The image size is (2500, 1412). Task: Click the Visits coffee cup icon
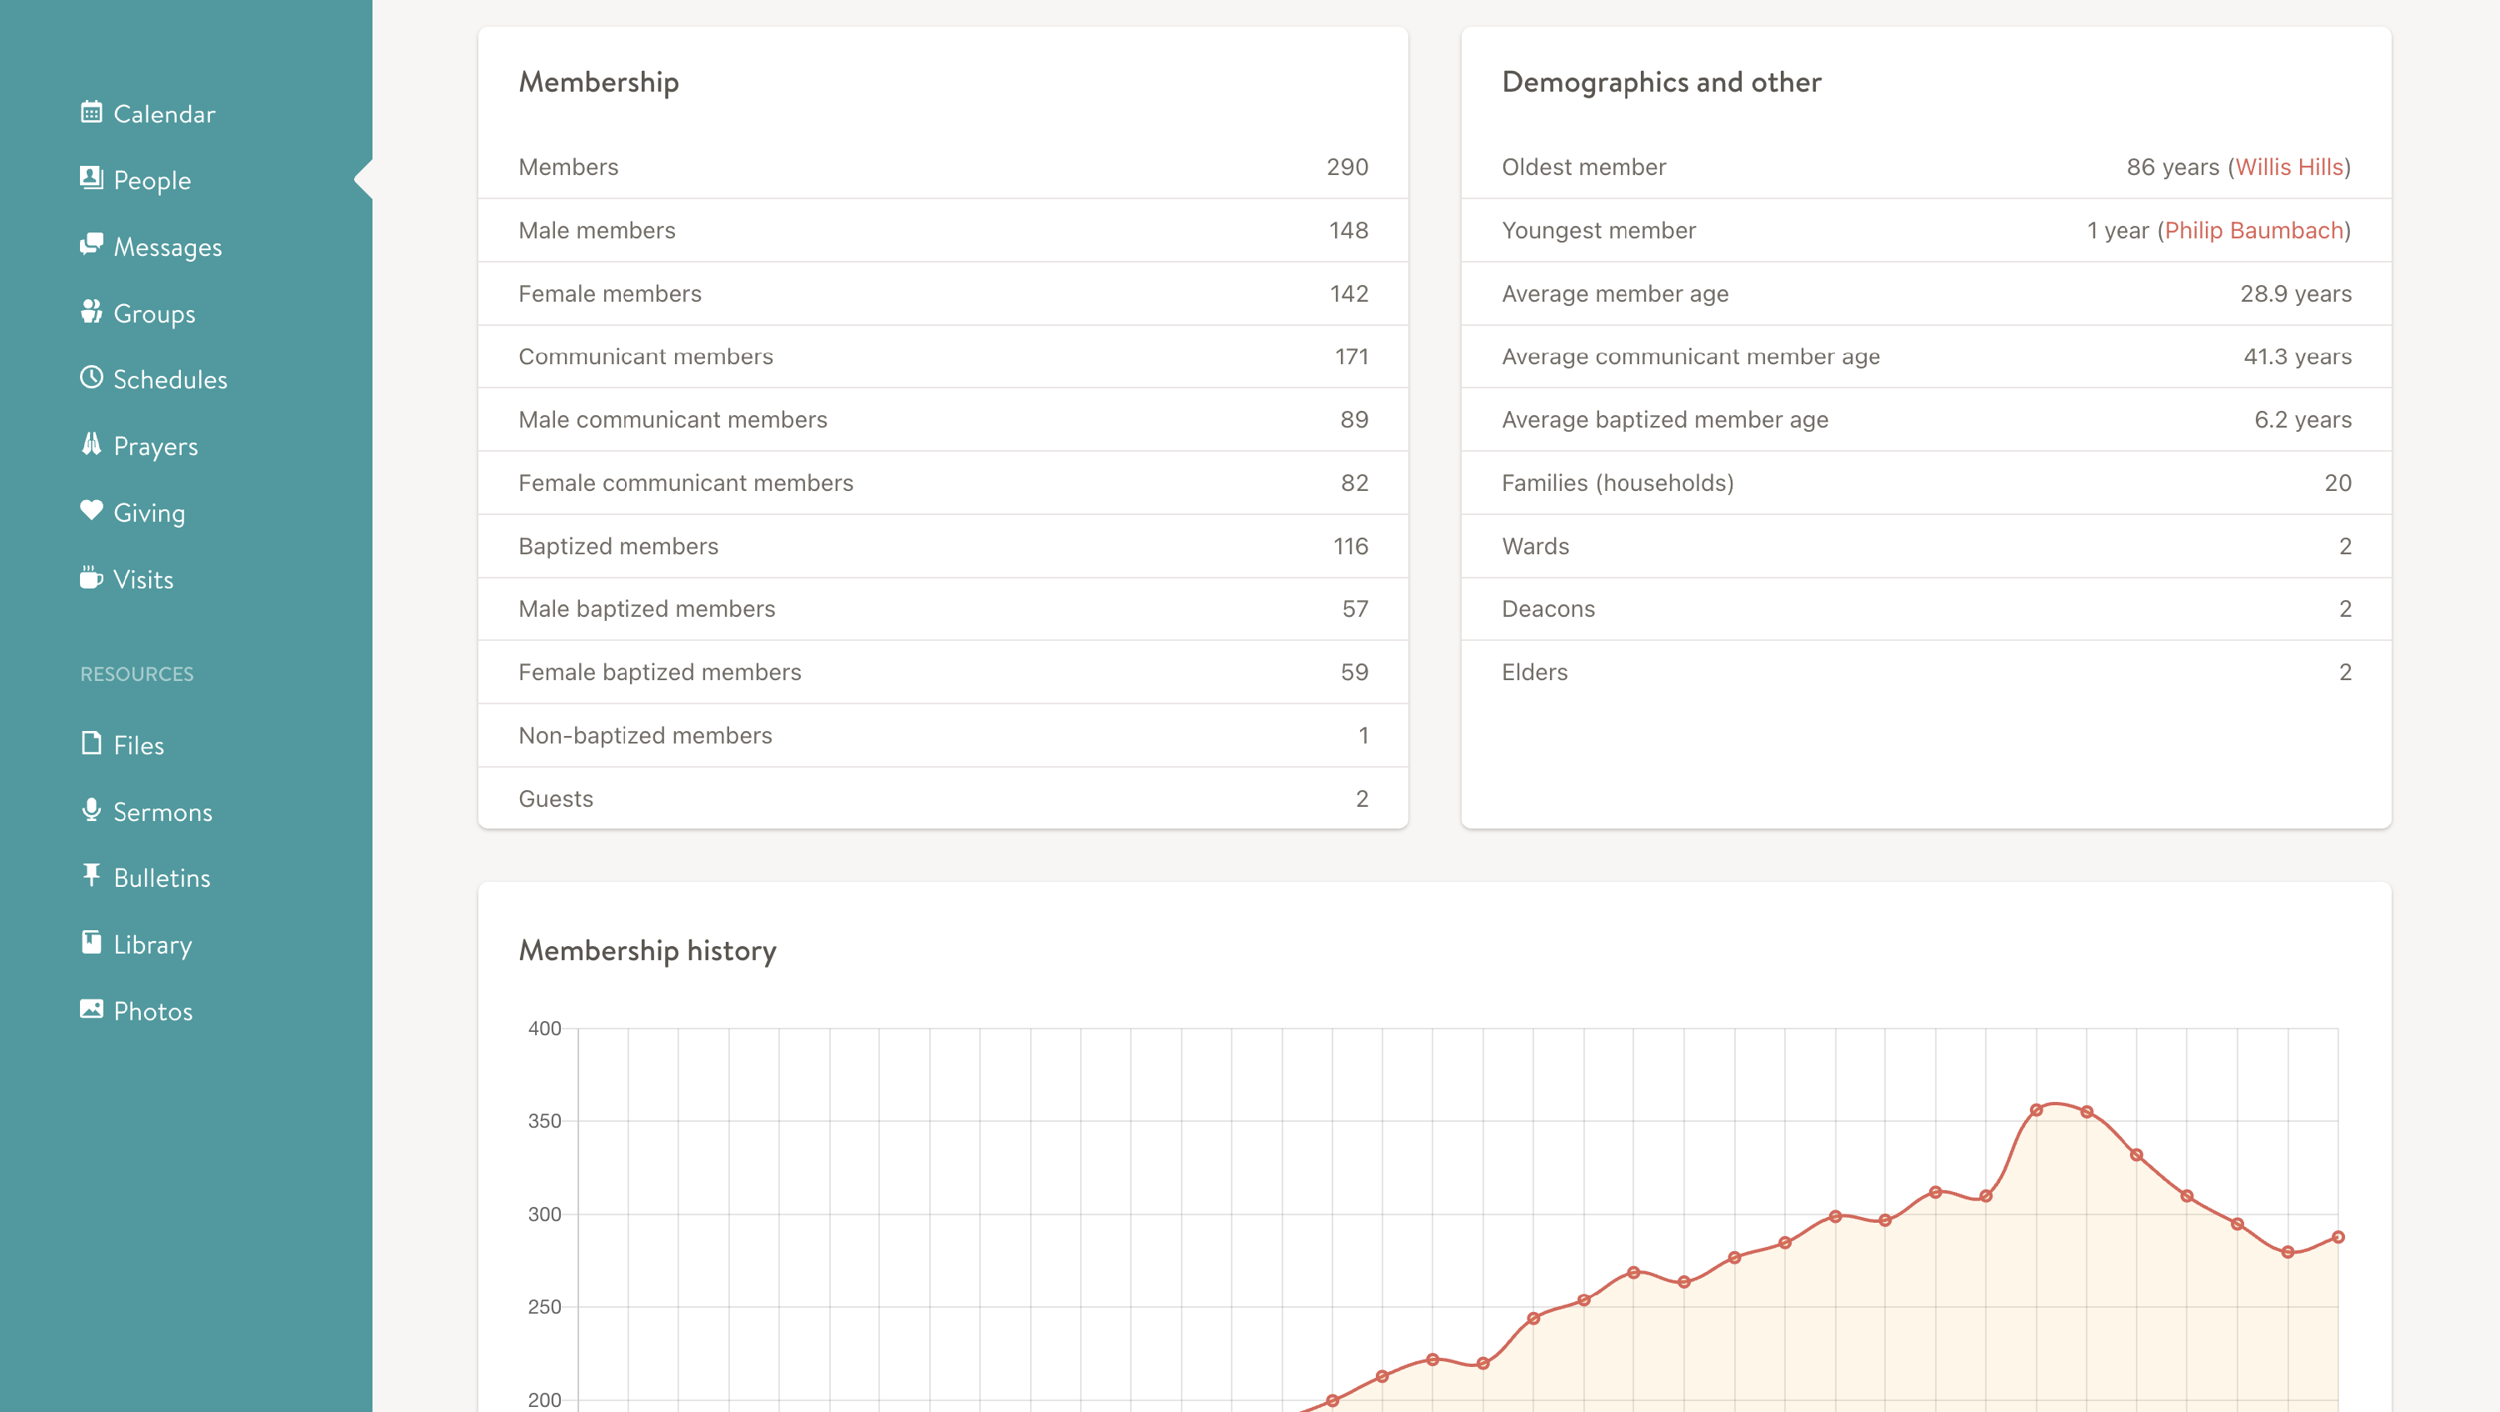point(91,578)
